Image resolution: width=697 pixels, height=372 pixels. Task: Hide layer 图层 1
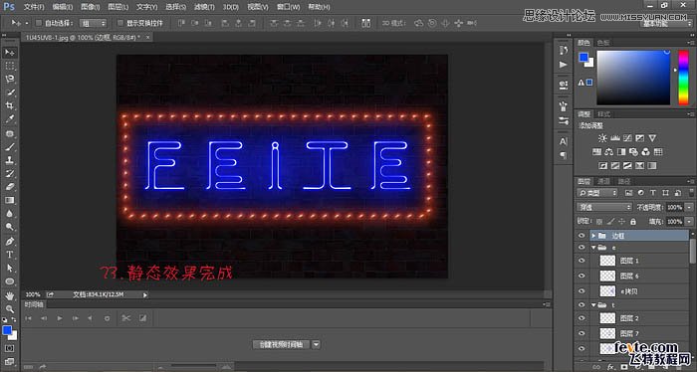[x=581, y=261]
